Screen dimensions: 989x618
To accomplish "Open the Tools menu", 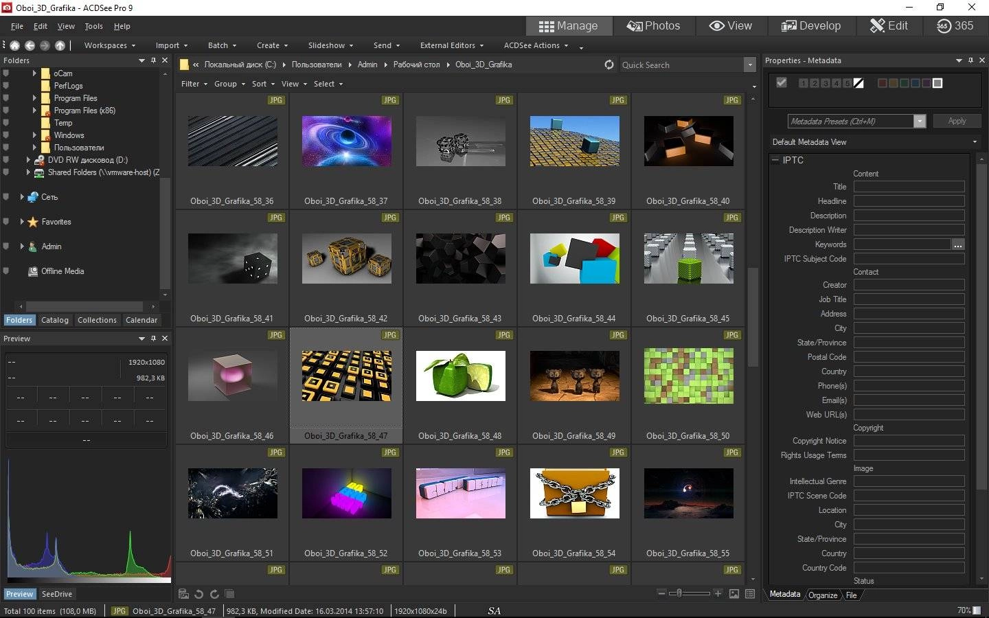I will coord(93,26).
